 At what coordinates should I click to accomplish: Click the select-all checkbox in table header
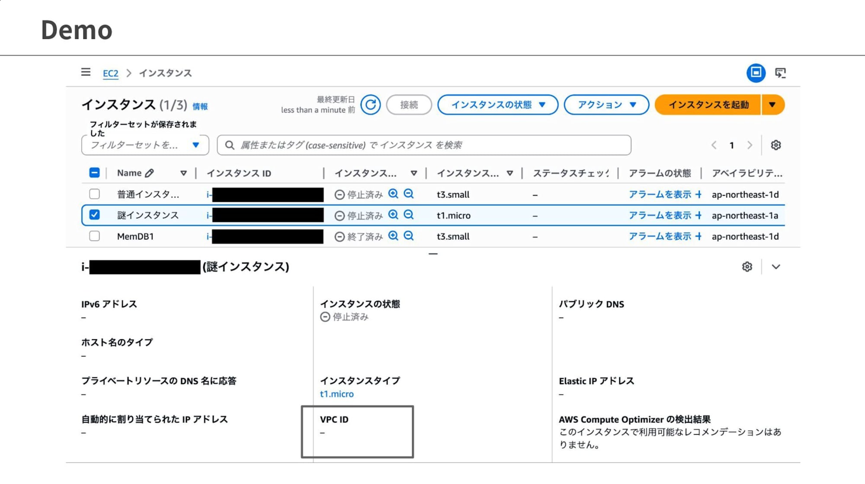[x=94, y=172]
